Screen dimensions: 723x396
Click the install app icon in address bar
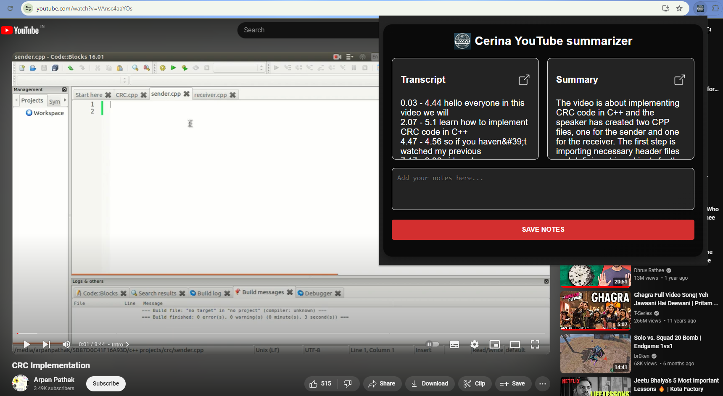coord(666,8)
